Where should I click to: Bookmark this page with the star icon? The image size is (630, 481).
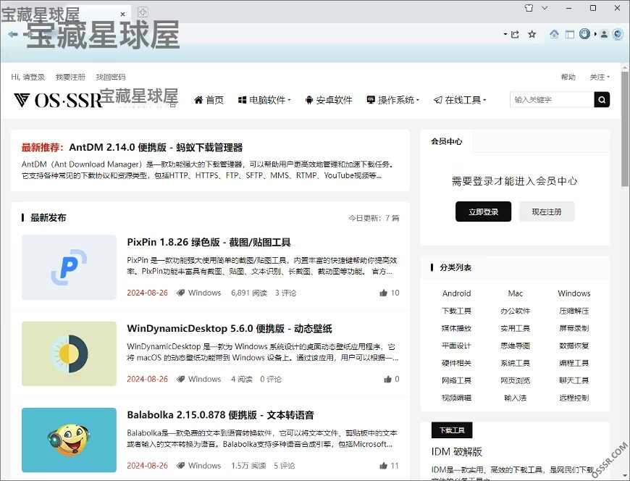click(532, 34)
